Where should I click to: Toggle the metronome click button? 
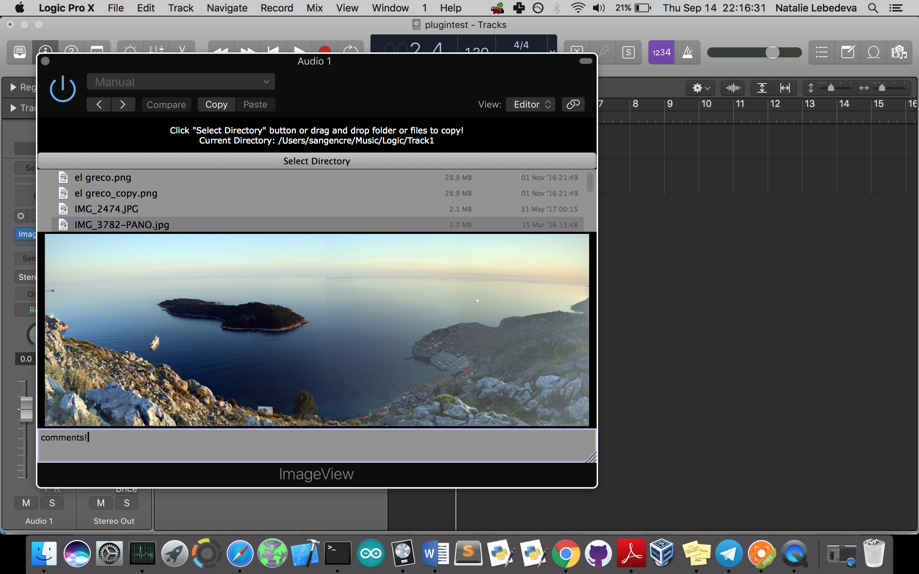[x=687, y=52]
